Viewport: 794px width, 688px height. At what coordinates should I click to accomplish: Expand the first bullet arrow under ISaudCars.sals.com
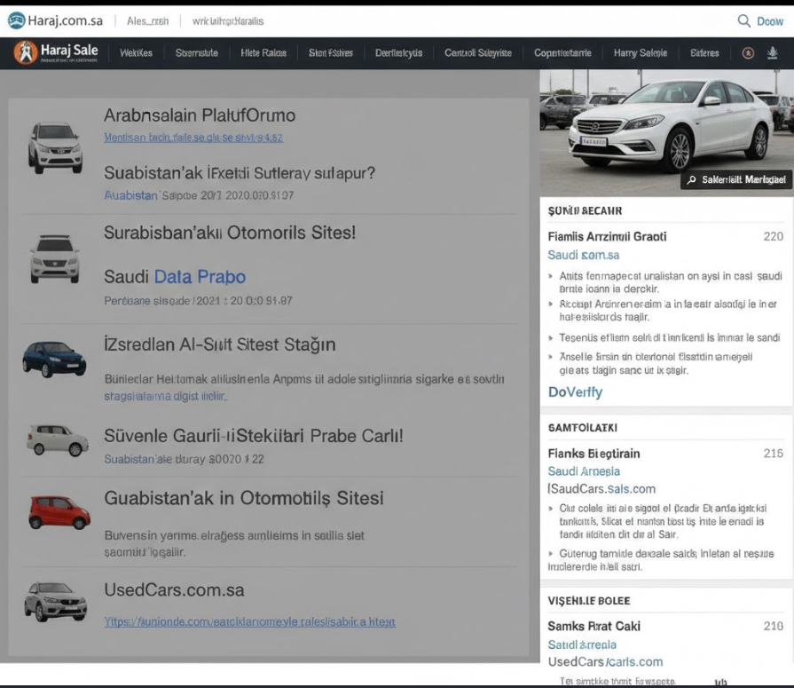552,509
